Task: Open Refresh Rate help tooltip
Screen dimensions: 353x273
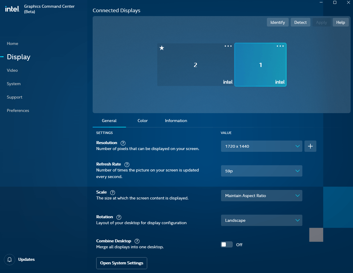Action: [x=127, y=164]
